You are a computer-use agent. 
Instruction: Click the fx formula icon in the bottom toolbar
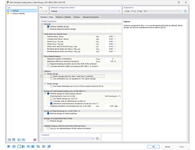click(49, 146)
